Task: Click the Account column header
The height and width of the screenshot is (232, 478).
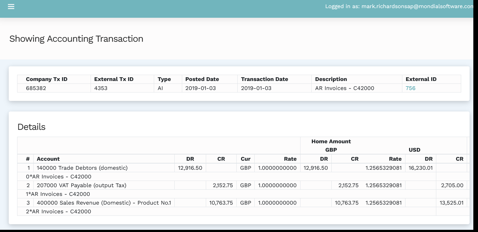Action: tap(48, 159)
